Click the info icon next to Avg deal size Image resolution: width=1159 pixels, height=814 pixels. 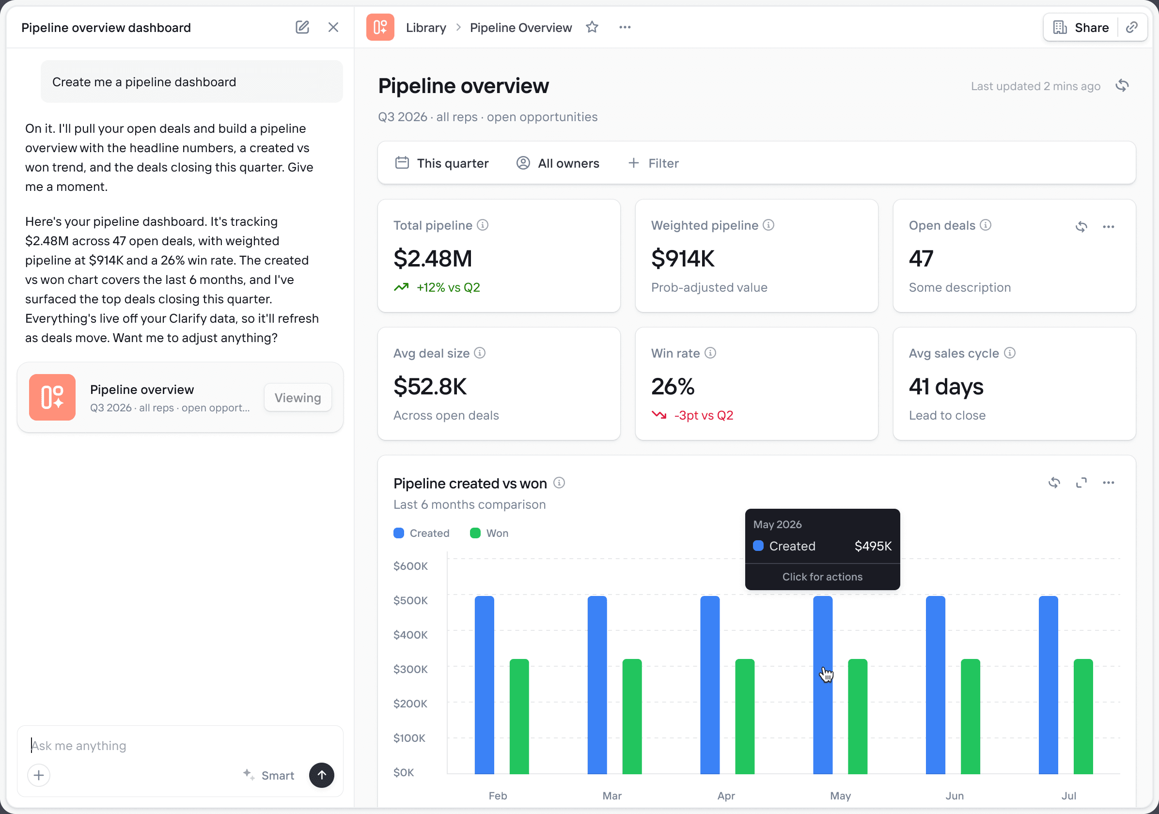(x=480, y=353)
